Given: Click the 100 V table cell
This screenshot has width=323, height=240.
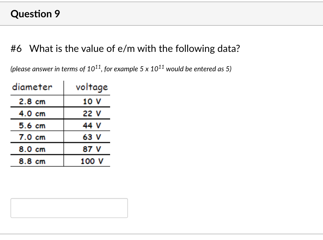Looking at the screenshot, I should pos(91,161).
